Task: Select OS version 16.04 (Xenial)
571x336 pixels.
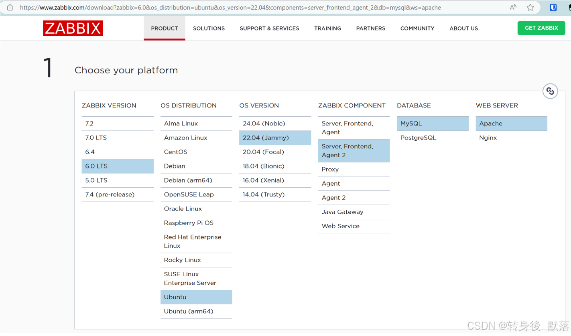Action: tap(275, 180)
